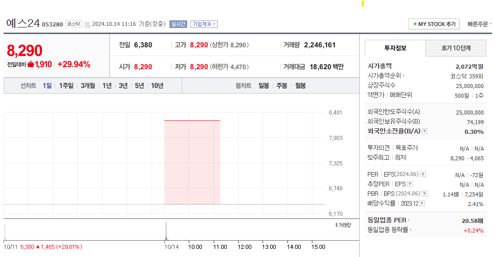Screen dimensions: 495x257
Task: Select the 1주일 line chart period
Action: (x=66, y=85)
